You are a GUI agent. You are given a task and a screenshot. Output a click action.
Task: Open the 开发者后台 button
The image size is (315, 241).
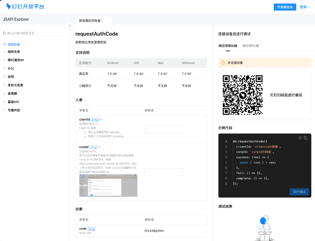[x=285, y=7]
